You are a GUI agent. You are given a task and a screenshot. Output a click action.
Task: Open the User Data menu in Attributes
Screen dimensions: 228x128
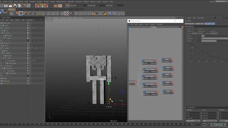(200, 18)
